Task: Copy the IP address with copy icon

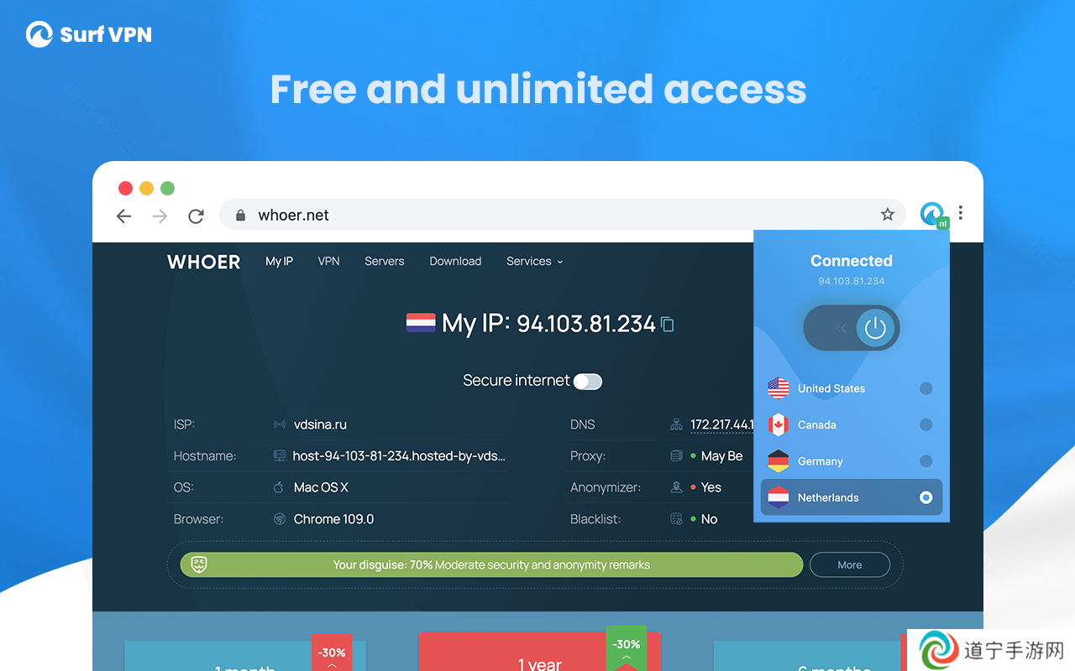Action: click(668, 324)
